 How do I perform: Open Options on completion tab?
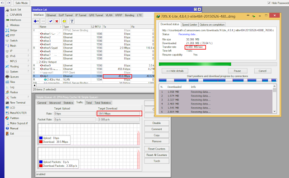pos(212,24)
